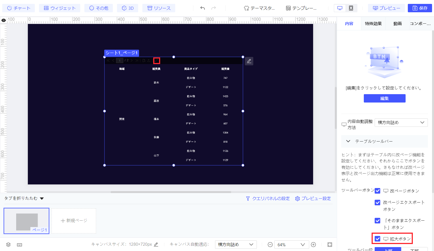Go to the last page in the table toolbar
Viewport: 434px width, 251px height.
(137, 60)
